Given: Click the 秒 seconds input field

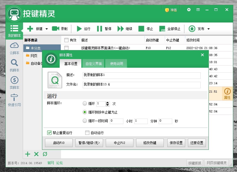Looking at the screenshot, I should (x=165, y=121).
